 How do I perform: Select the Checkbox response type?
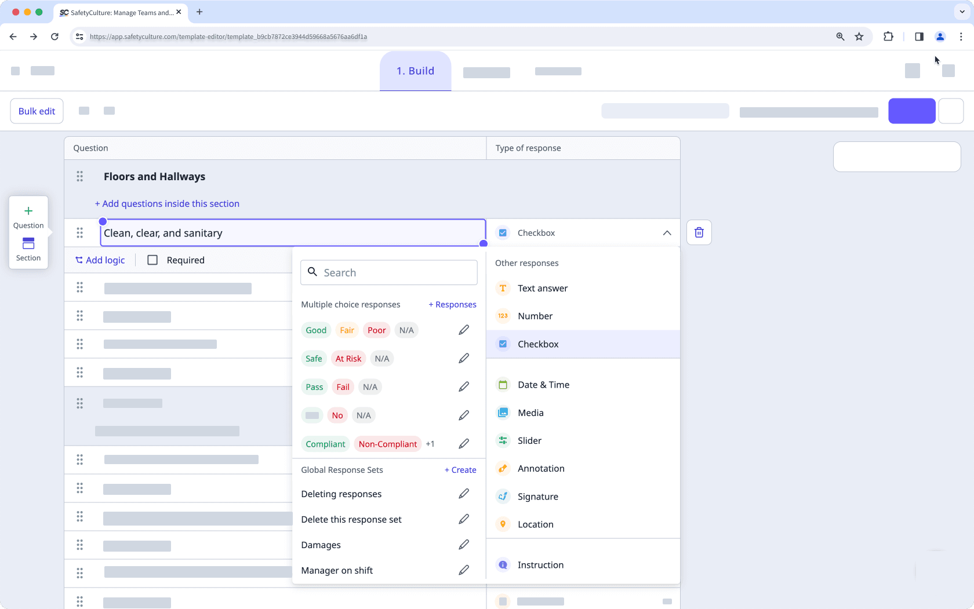(539, 344)
